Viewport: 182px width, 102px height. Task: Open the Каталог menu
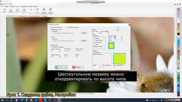(x=30, y=7)
